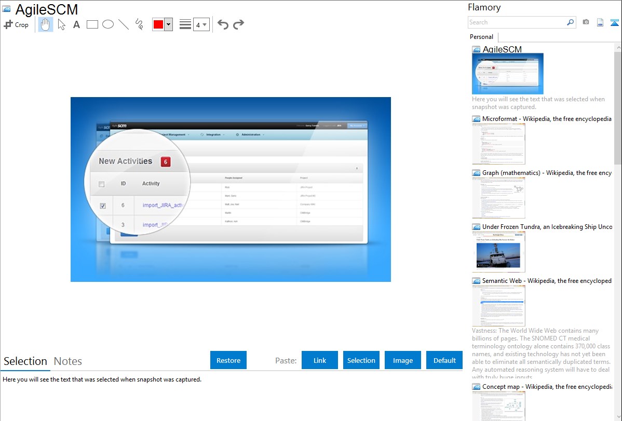Image resolution: width=622 pixels, height=421 pixels.
Task: Click the icon beside Concept map
Action: [476, 386]
